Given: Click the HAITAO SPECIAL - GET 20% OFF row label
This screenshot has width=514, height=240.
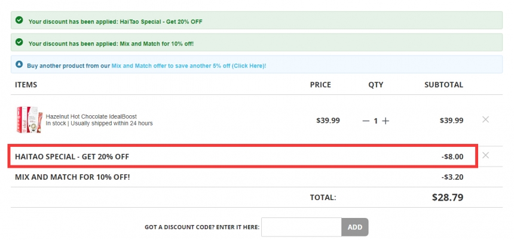Looking at the screenshot, I should 72,156.
